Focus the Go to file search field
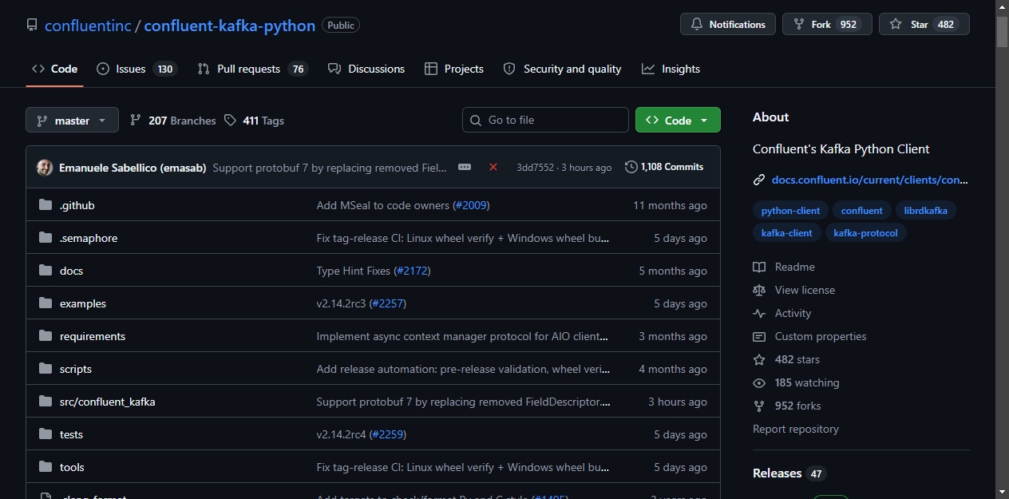Image resolution: width=1009 pixels, height=499 pixels. (545, 120)
